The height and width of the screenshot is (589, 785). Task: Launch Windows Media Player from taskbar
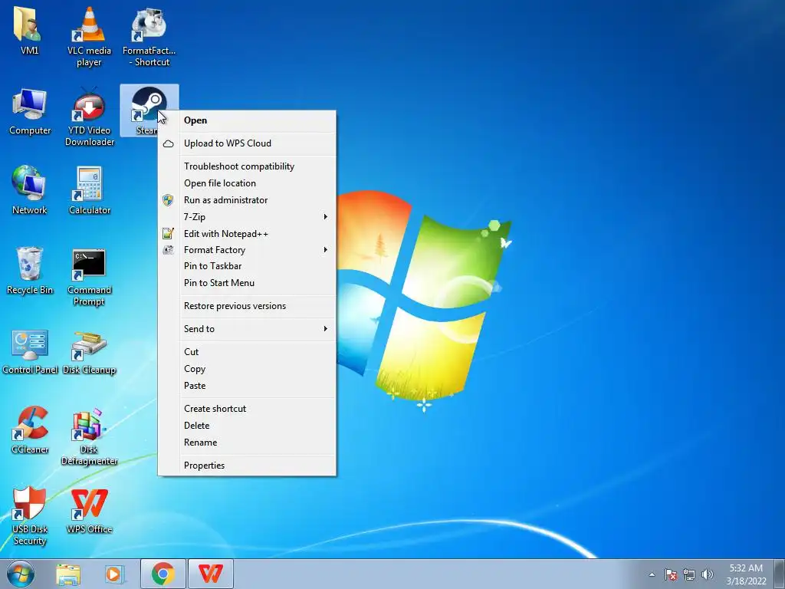coord(114,574)
